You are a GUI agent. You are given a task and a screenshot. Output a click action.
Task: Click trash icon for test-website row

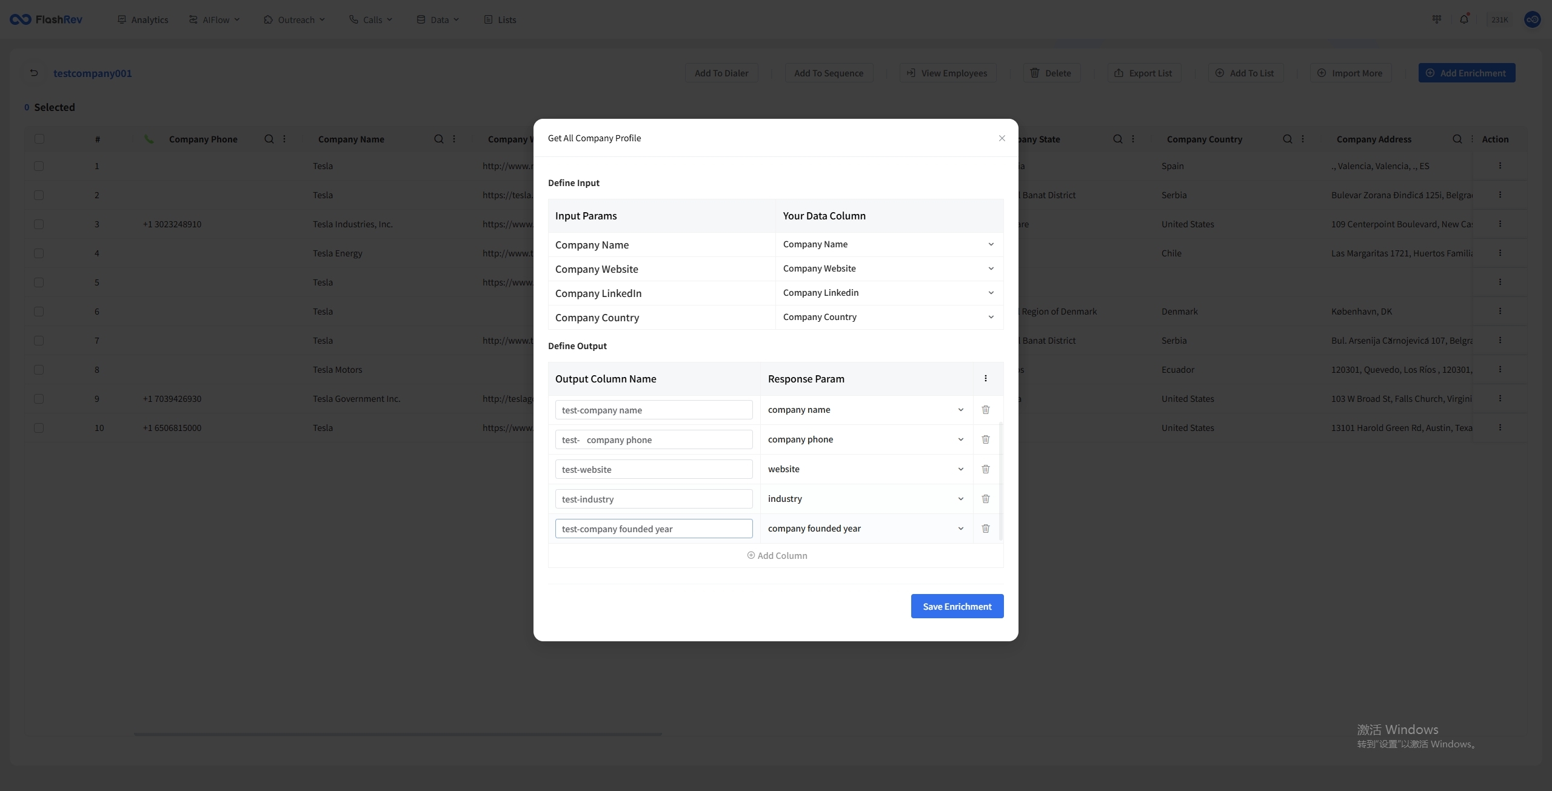tap(985, 469)
